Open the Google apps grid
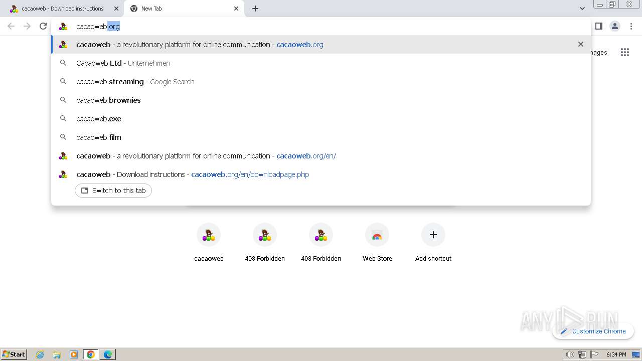 coord(624,52)
